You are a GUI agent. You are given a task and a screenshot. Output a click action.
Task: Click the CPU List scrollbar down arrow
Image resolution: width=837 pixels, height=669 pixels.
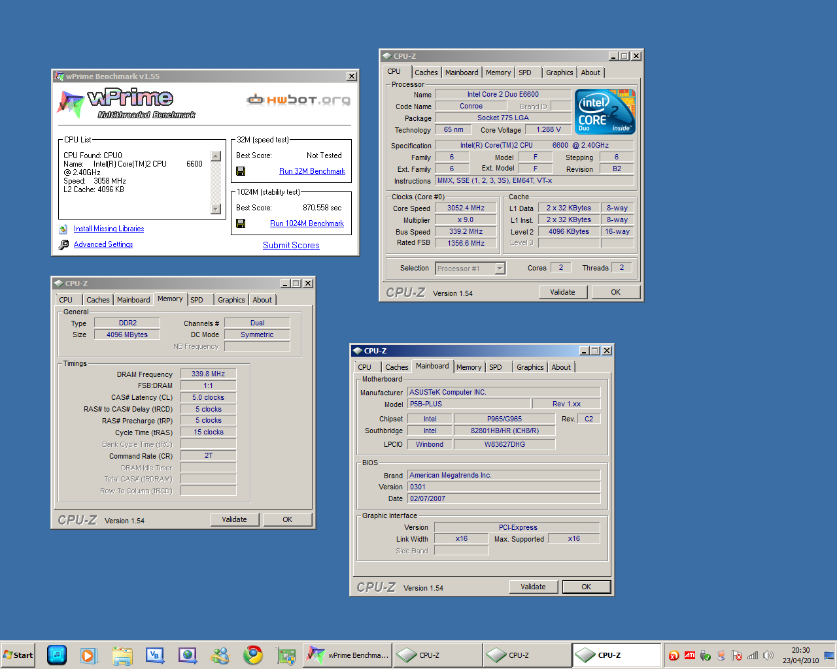[x=216, y=209]
